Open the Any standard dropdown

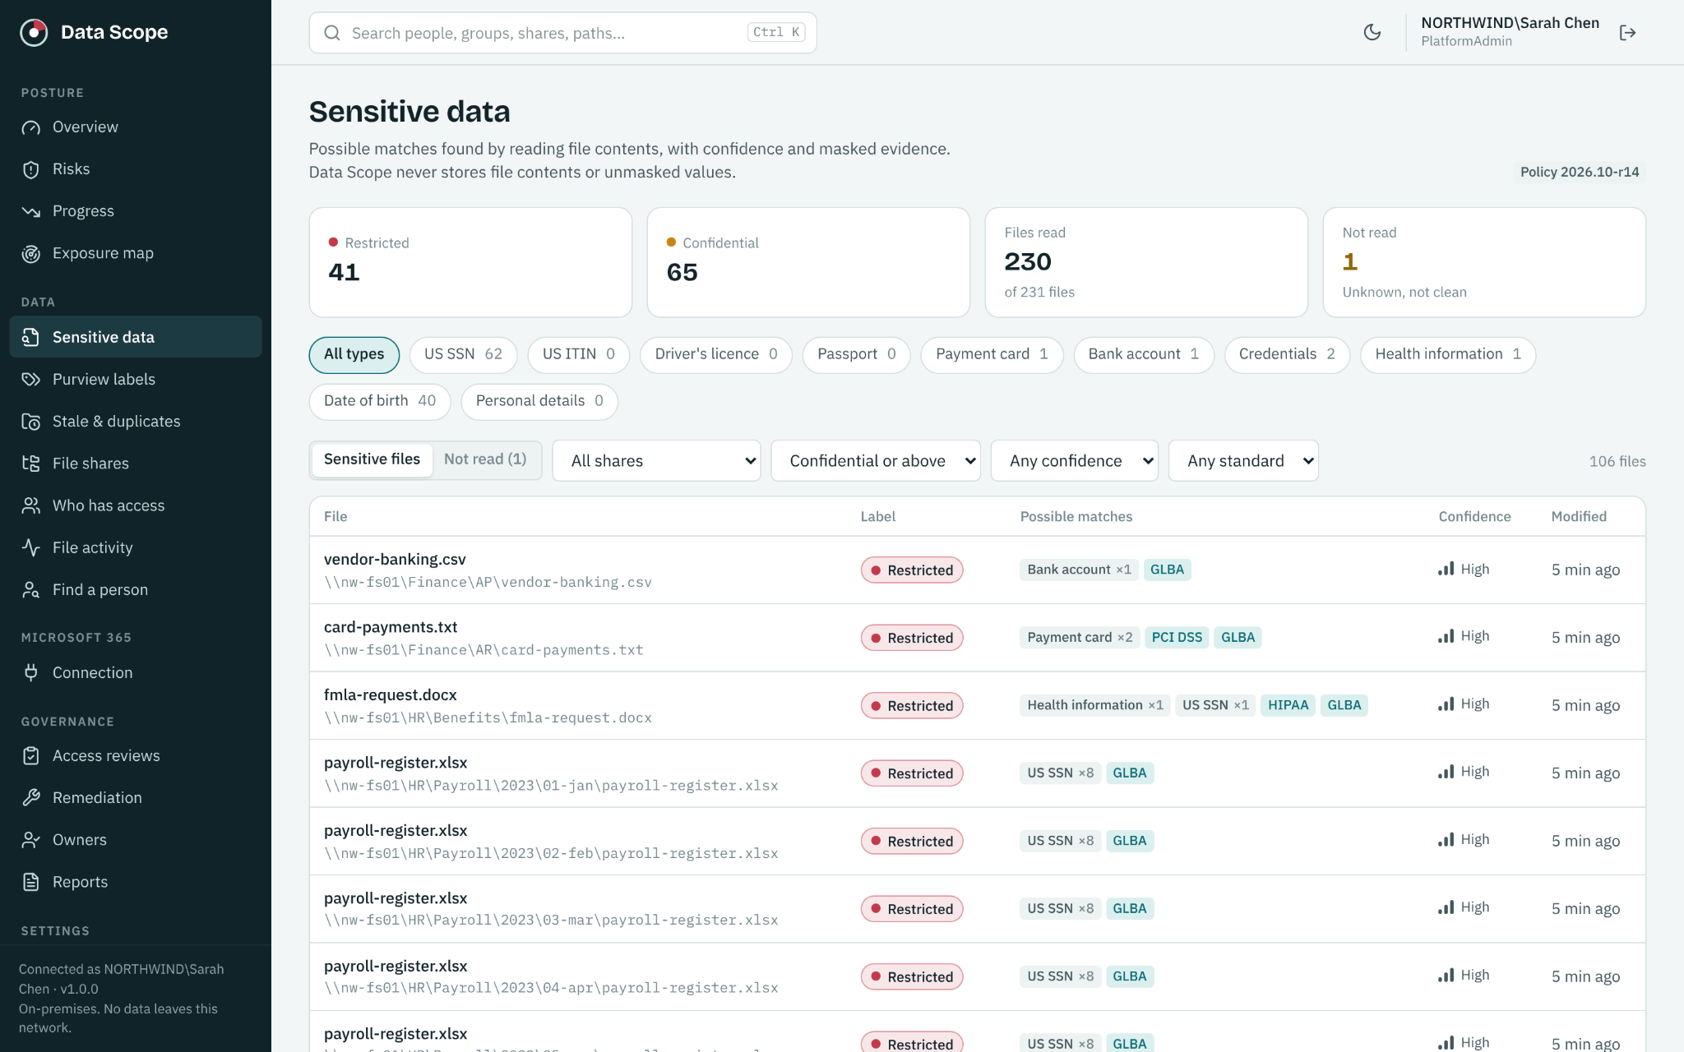coord(1243,461)
